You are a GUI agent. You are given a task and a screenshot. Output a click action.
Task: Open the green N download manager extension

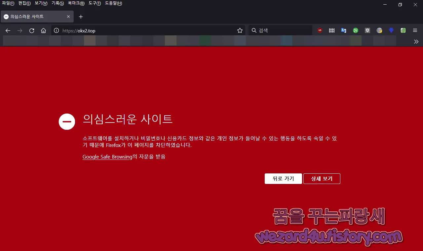356,30
